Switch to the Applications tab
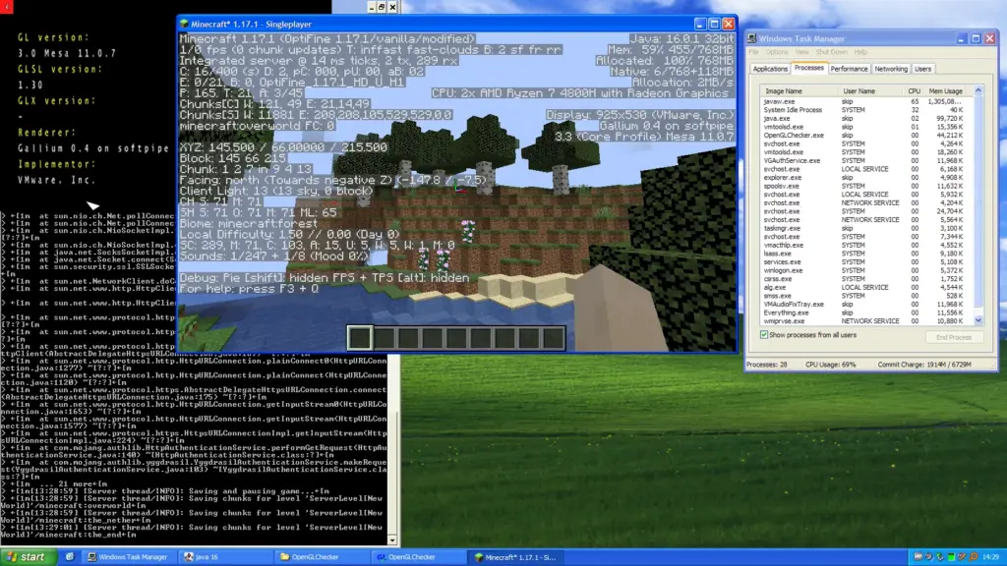1007x566 pixels. coord(771,69)
